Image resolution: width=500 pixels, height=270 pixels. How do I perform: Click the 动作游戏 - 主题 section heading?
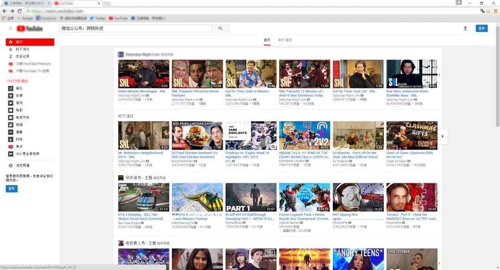139,178
